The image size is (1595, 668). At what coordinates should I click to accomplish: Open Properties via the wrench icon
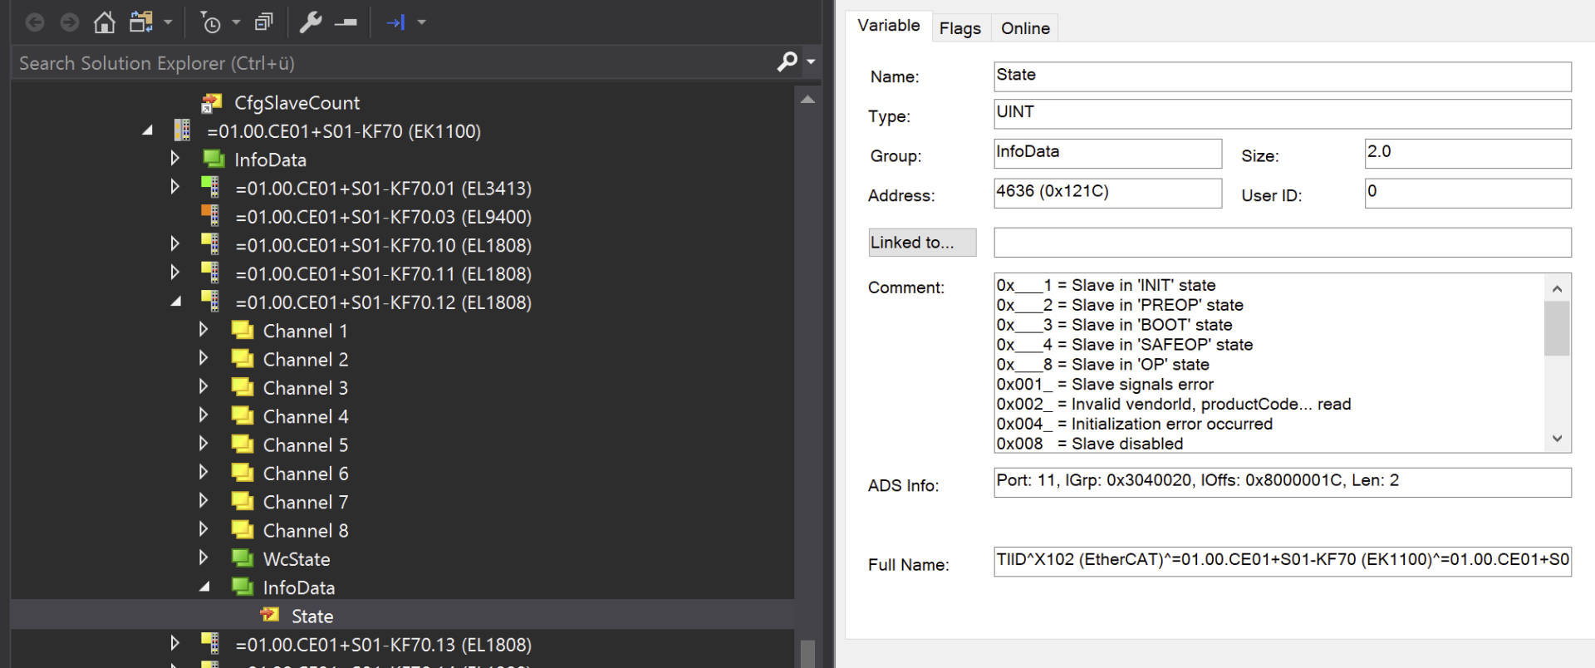click(x=311, y=22)
